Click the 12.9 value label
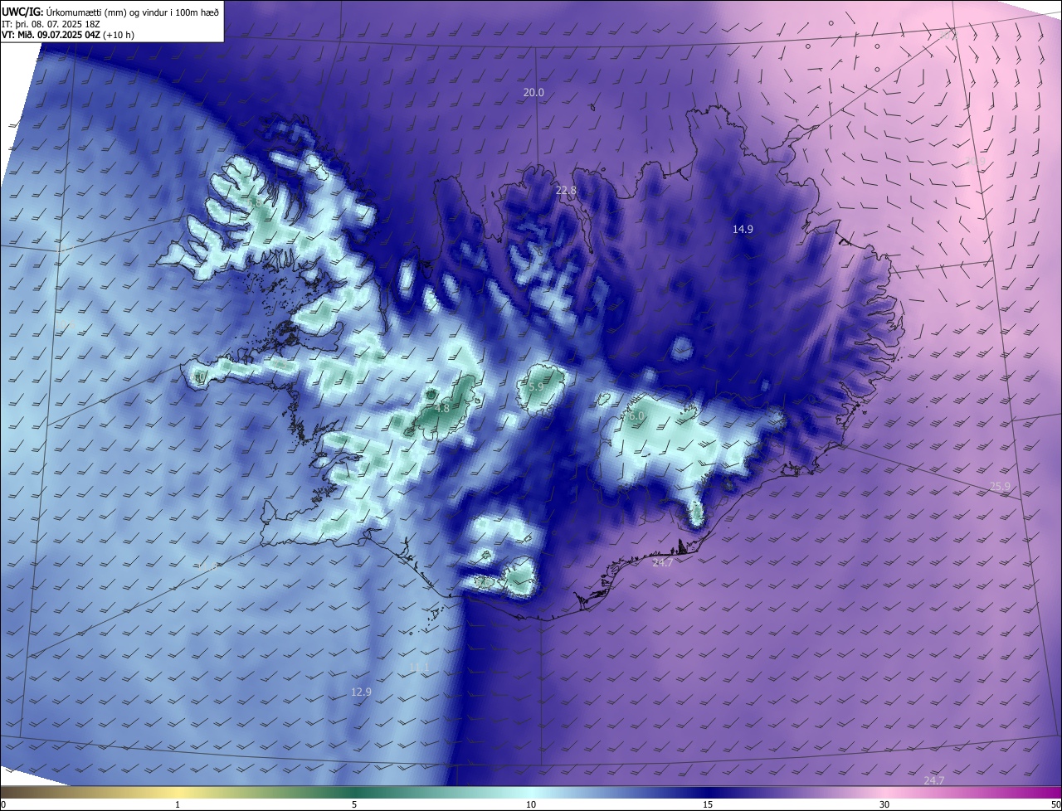The image size is (1062, 811). click(x=361, y=692)
